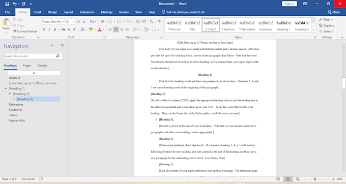
Task: Undo the last action
Action: click(x=15, y=4)
